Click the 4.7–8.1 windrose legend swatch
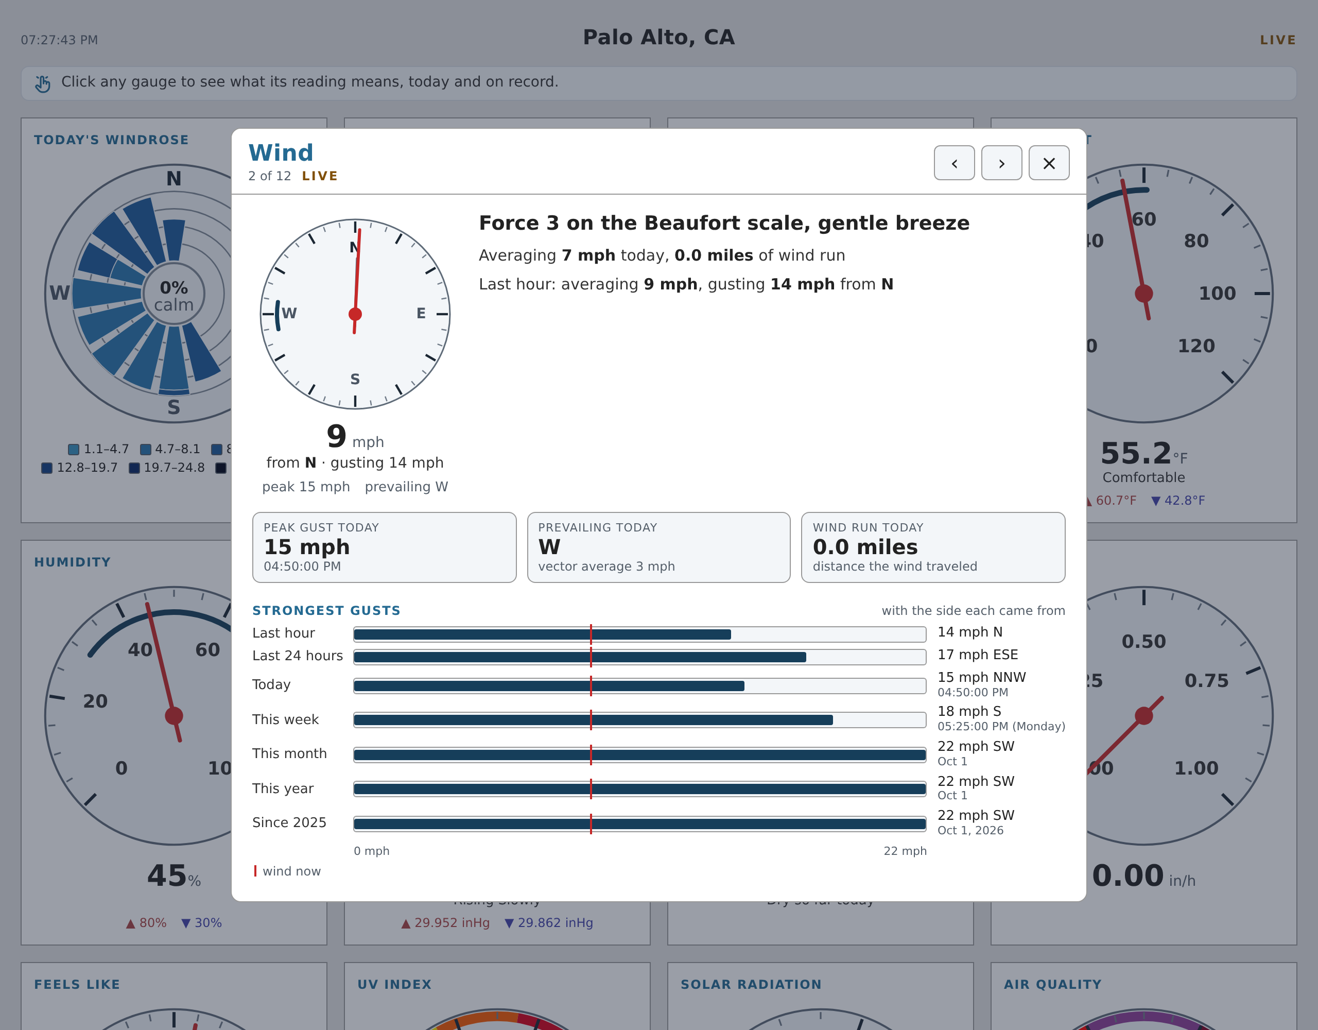Viewport: 1318px width, 1030px height. click(145, 449)
